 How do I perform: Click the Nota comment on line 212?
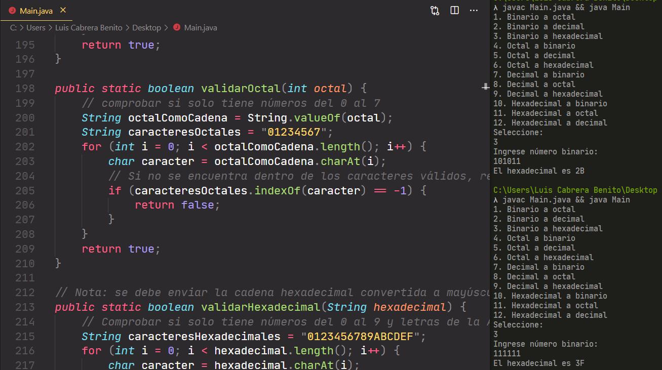click(272, 293)
